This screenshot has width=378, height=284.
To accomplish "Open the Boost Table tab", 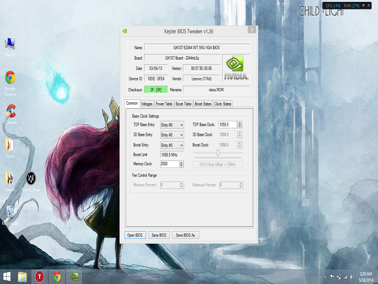I will pos(183,104).
